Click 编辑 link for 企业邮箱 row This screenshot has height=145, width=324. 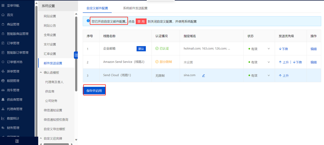click(x=313, y=49)
